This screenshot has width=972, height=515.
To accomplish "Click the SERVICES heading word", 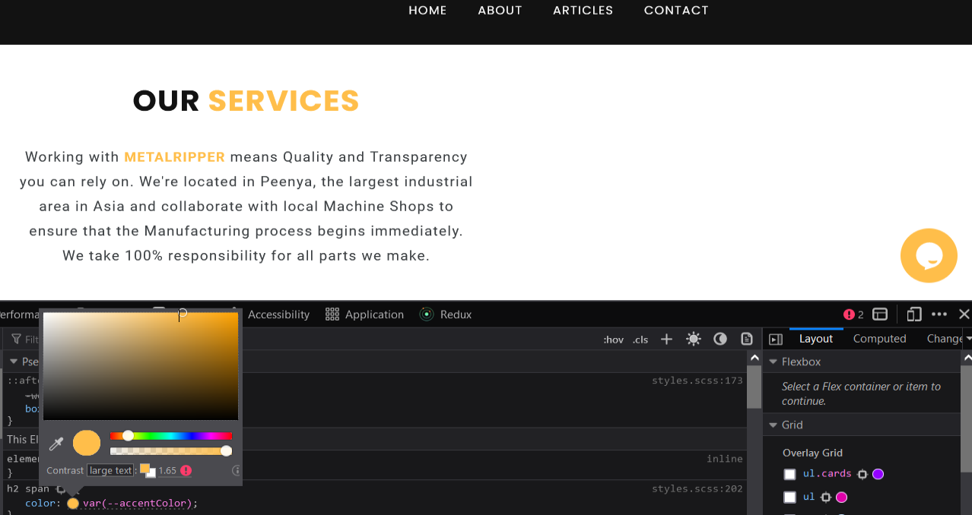I will click(284, 101).
